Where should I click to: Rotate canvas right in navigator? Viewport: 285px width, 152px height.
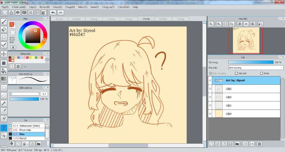pyautogui.click(x=253, y=24)
